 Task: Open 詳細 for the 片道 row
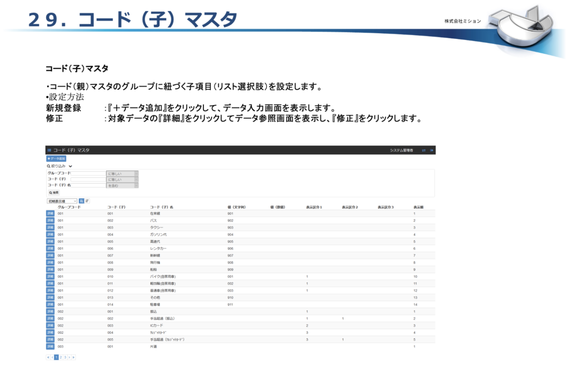click(x=50, y=347)
